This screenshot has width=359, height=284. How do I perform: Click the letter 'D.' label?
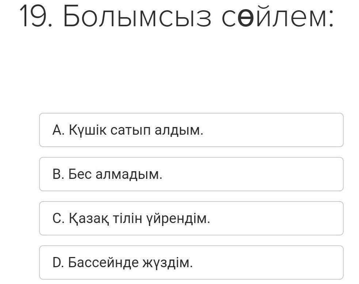[58, 263]
